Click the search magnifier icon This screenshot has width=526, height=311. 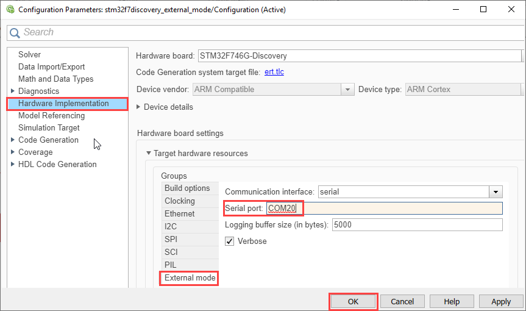(15, 32)
